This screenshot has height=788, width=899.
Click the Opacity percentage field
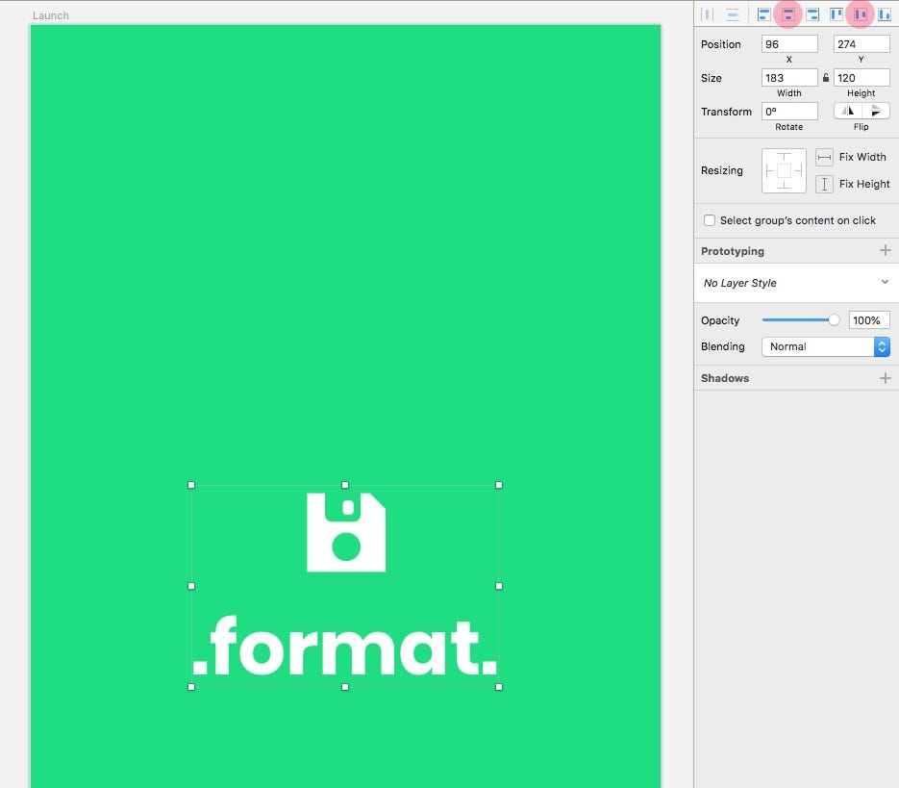(869, 320)
